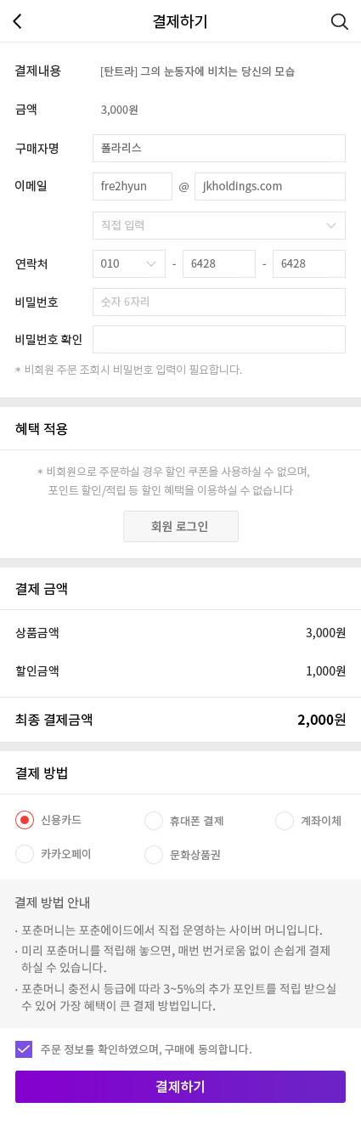This screenshot has width=361, height=1125.
Task: Click the 결제 방법 안내 heading
Action: (53, 902)
